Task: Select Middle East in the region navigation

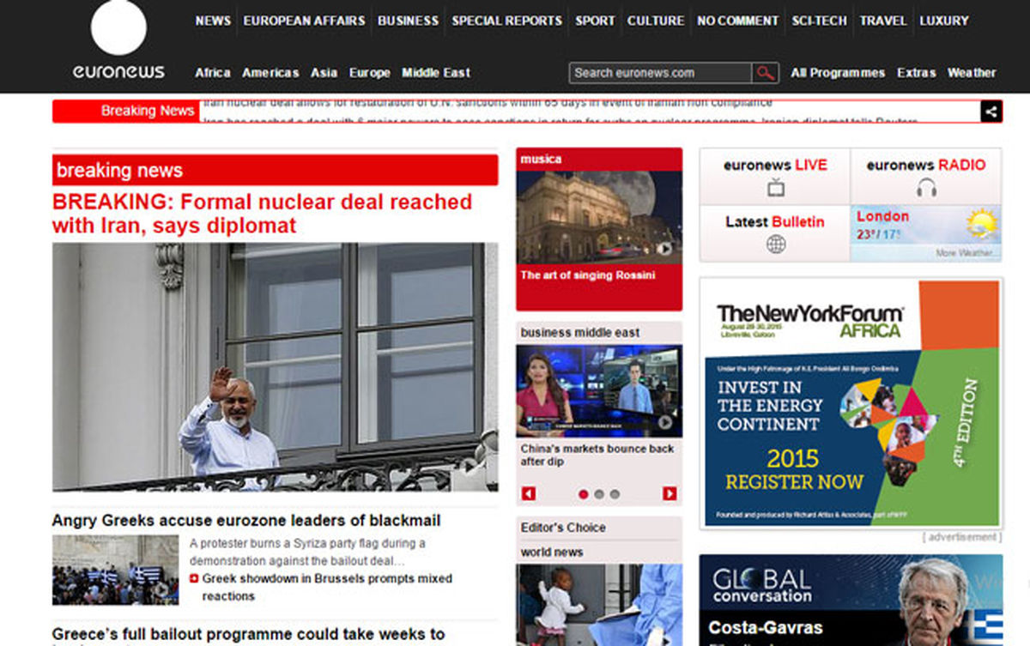Action: [436, 73]
